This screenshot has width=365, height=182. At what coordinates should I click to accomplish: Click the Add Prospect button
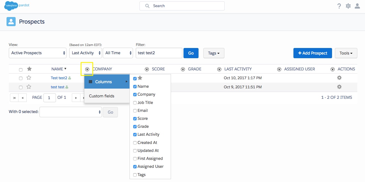313,53
